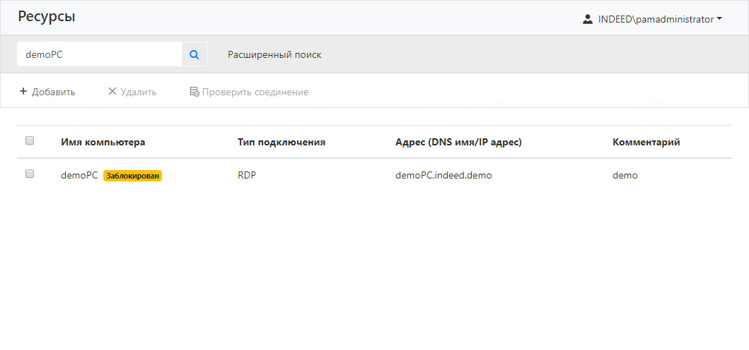The image size is (749, 350).
Task: Click the X icon for Удалить
Action: pyautogui.click(x=112, y=92)
